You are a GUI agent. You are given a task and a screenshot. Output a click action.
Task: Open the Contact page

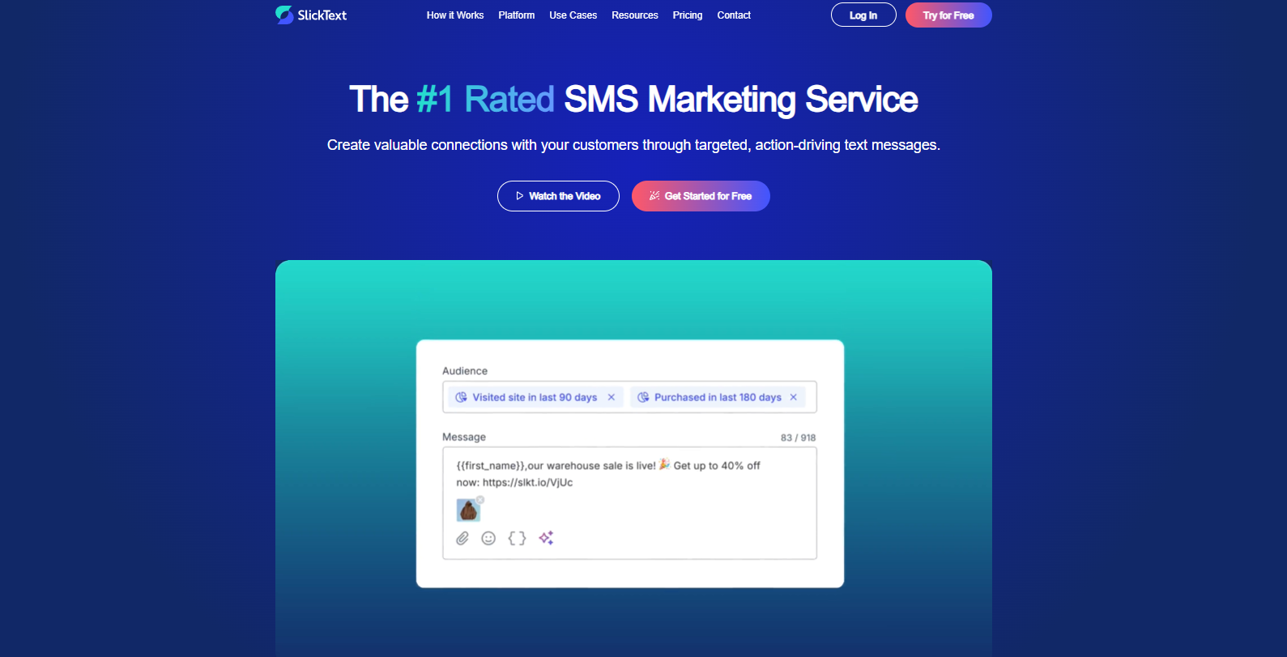click(x=734, y=15)
